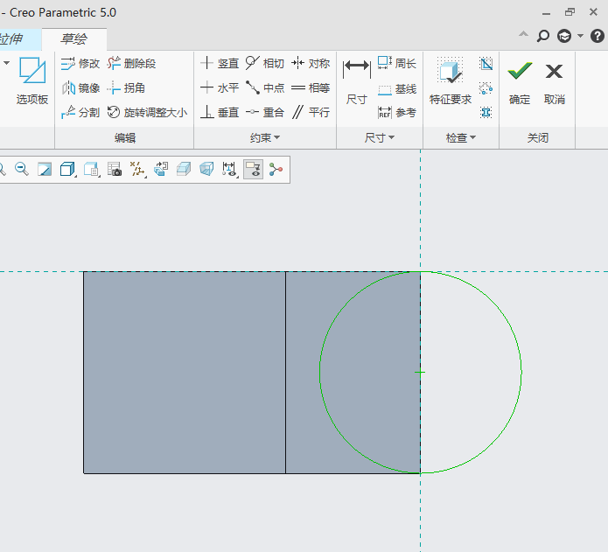
Task: Apply the 相切 tangent constraint
Action: pyautogui.click(x=264, y=63)
